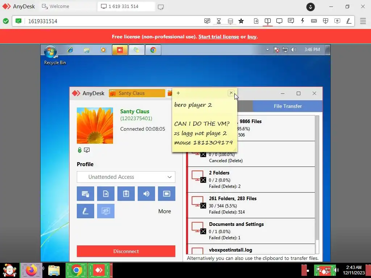Image resolution: width=371 pixels, height=278 pixels.
Task: Open Internet Explorer on remote taskbar
Action: [x=70, y=50]
